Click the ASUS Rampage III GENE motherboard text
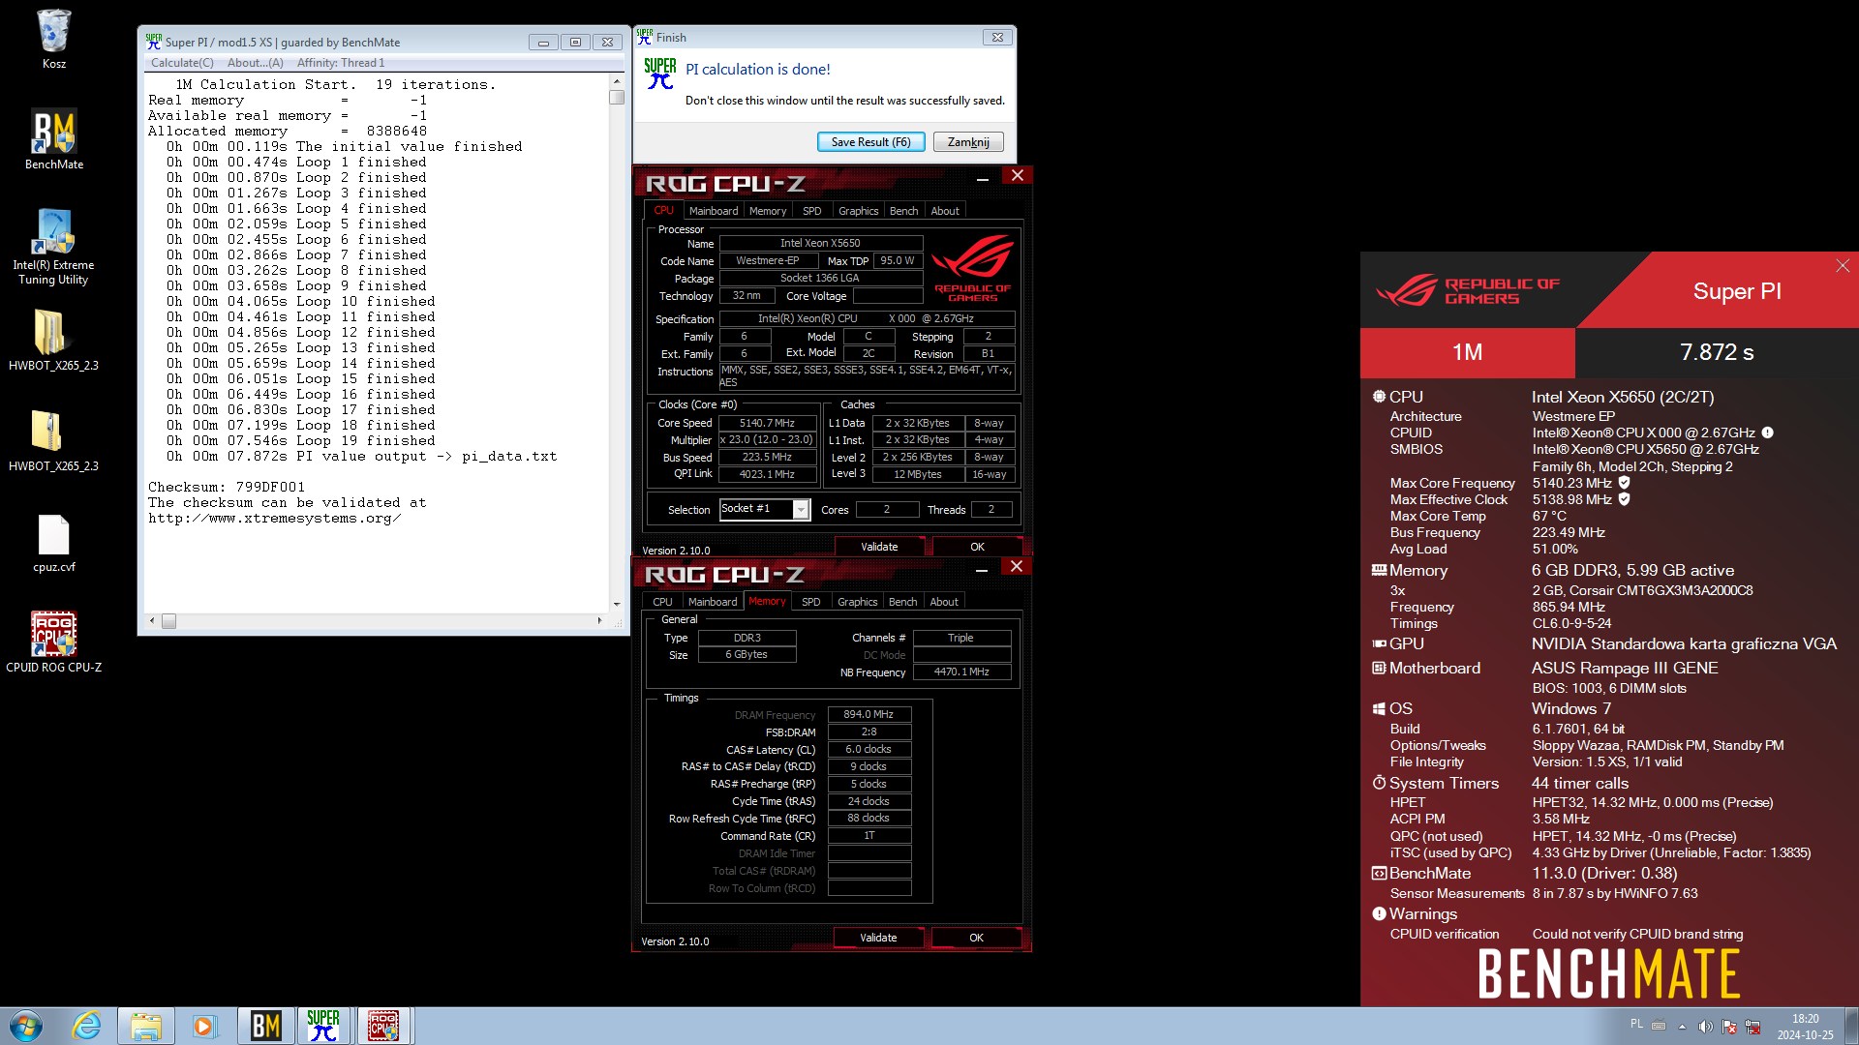Screen dimensions: 1859x1045 pyautogui.click(x=1625, y=668)
